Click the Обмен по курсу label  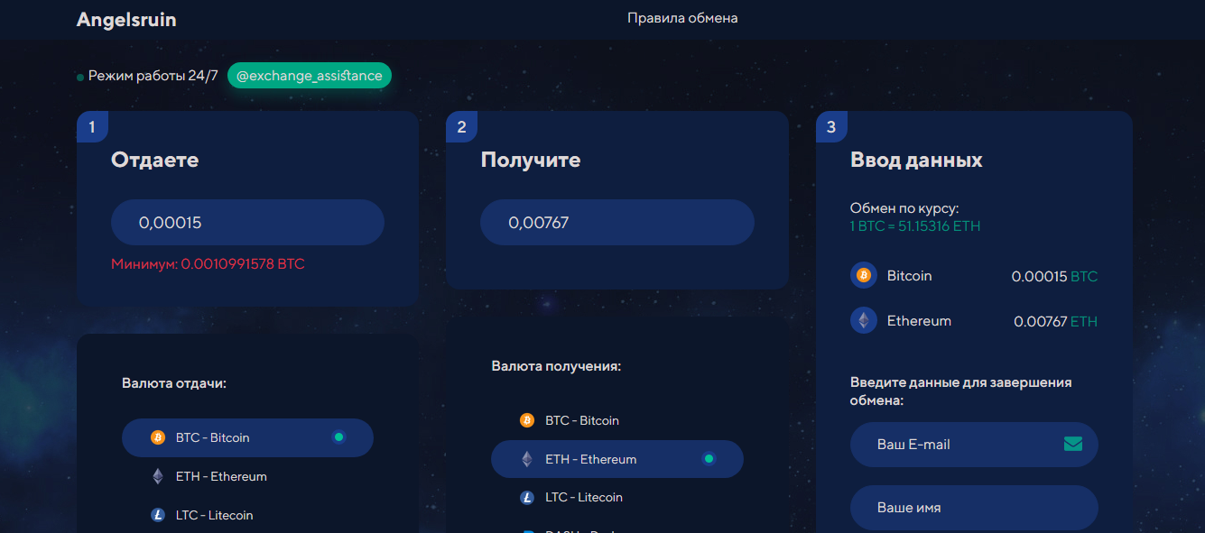click(x=904, y=208)
